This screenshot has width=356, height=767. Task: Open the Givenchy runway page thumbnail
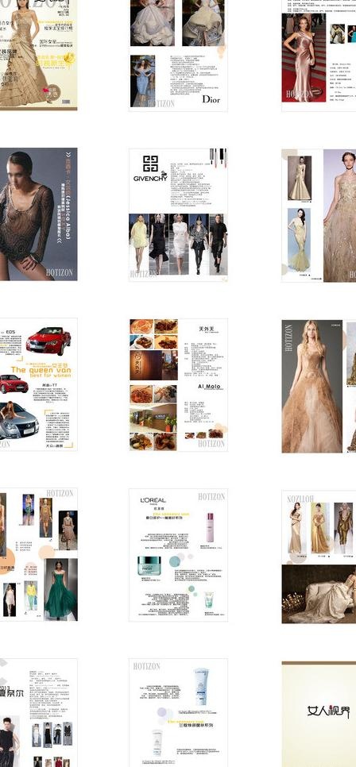[x=178, y=214]
